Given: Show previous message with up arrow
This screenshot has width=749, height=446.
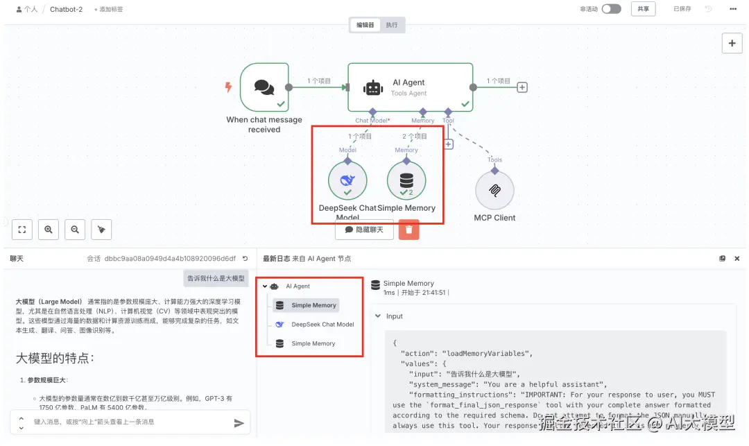Looking at the screenshot, I should point(21,418).
